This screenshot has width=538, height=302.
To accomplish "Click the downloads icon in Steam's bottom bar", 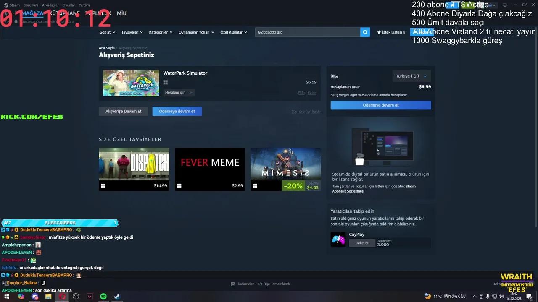I will pos(233,284).
